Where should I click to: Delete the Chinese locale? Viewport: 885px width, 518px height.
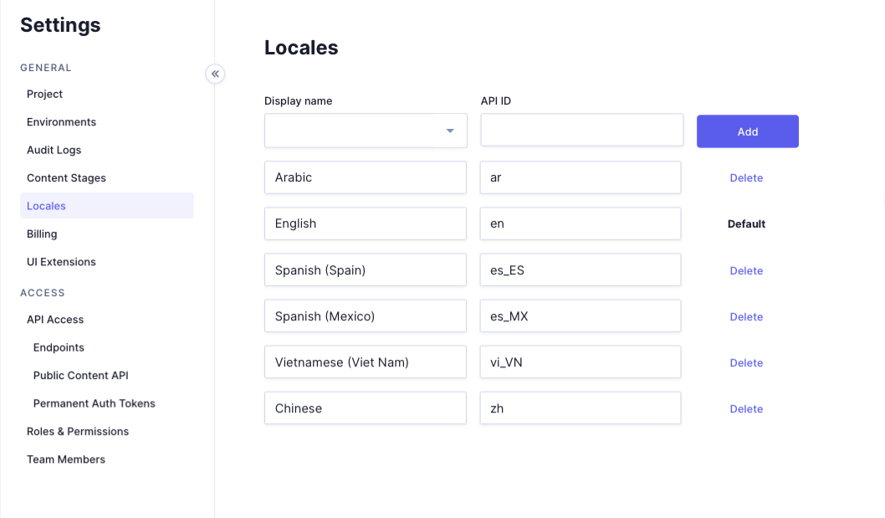[x=746, y=409]
